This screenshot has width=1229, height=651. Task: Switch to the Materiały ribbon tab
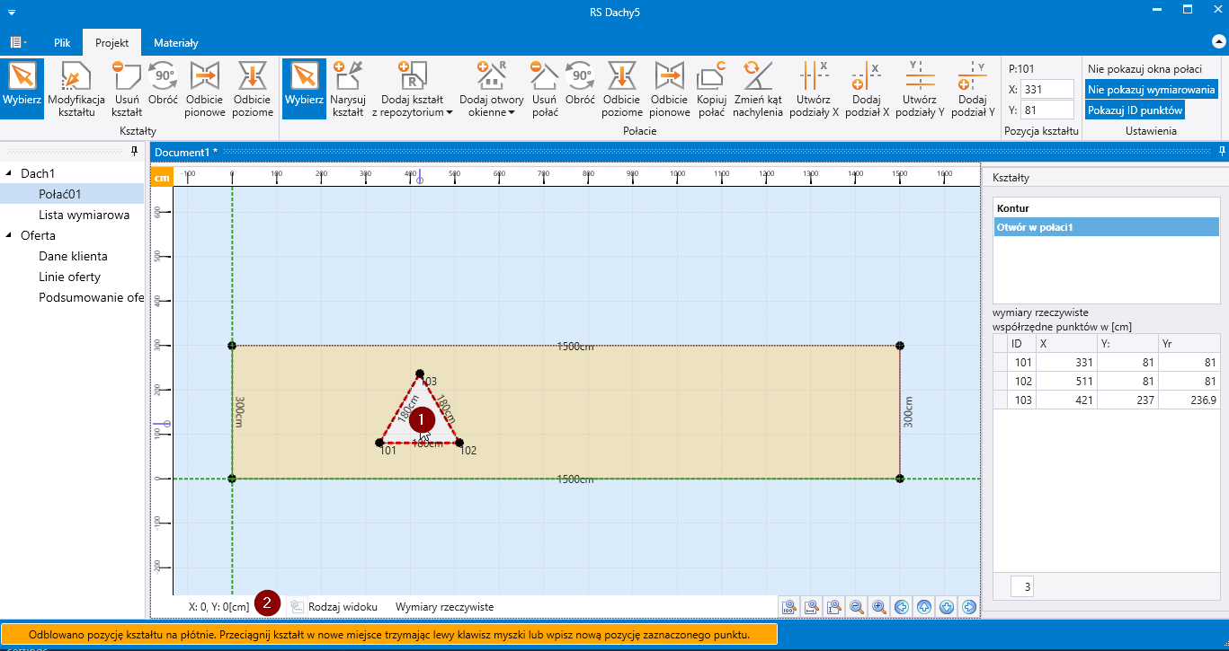pos(175,42)
